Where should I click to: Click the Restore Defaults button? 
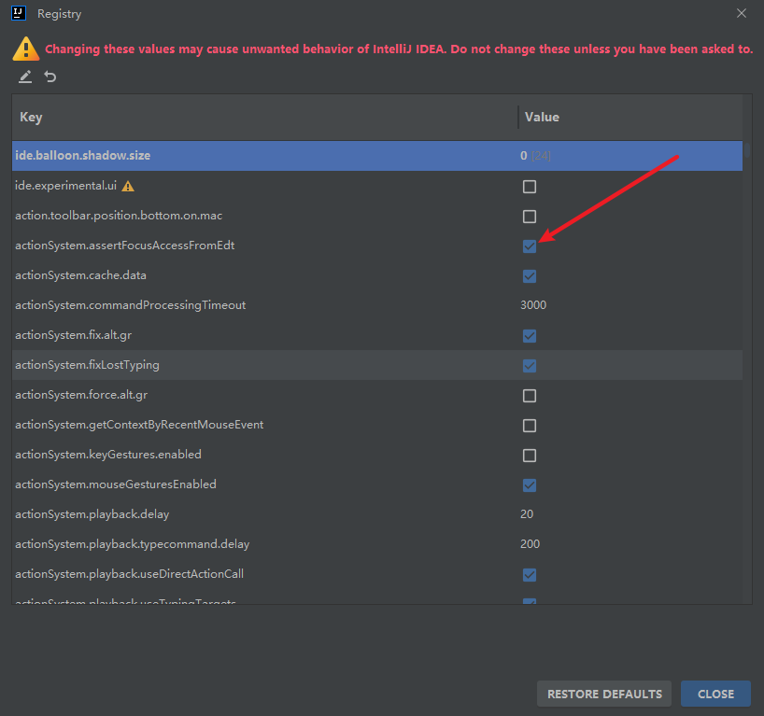click(604, 694)
